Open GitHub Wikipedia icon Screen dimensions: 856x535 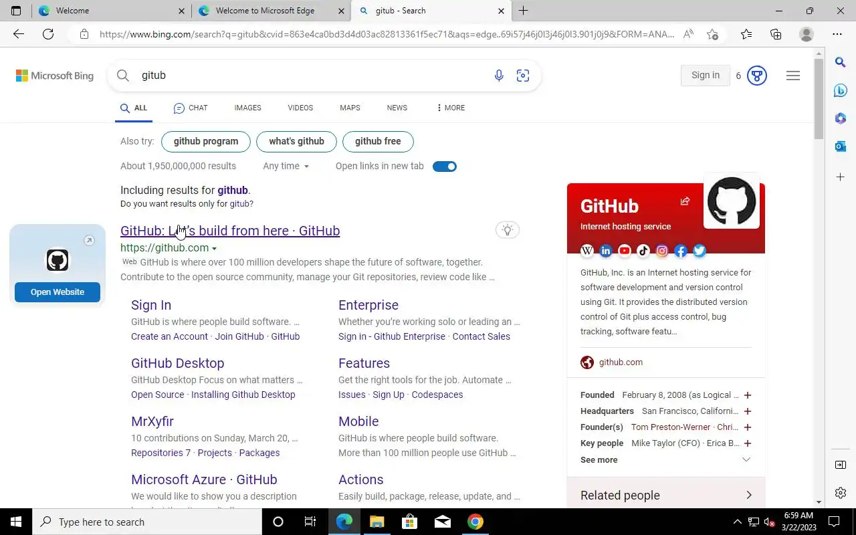587,251
